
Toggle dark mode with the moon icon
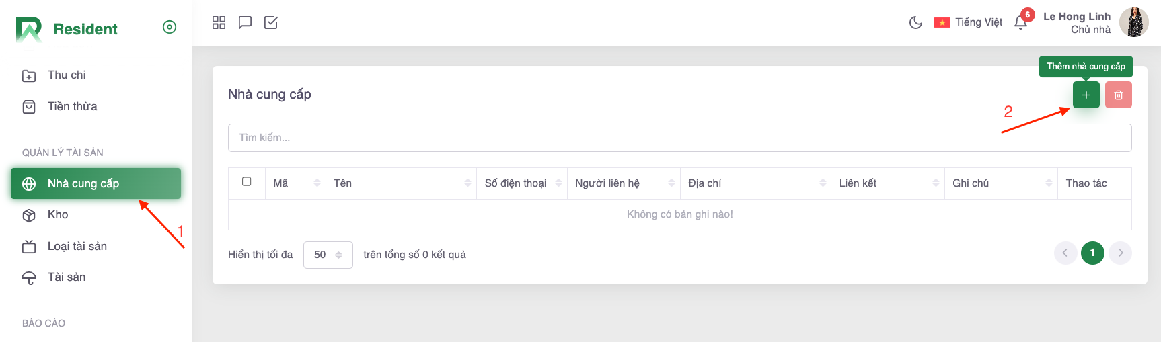pyautogui.click(x=915, y=22)
